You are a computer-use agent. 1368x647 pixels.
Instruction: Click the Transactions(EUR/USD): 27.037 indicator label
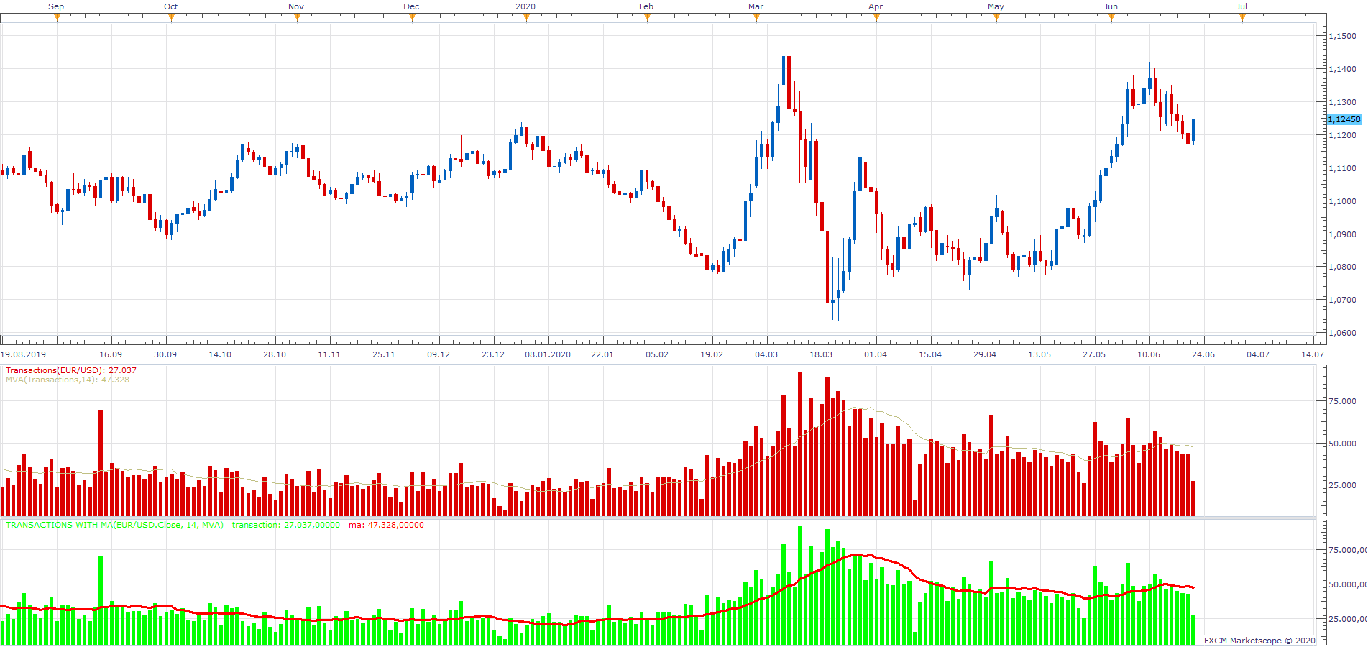70,370
